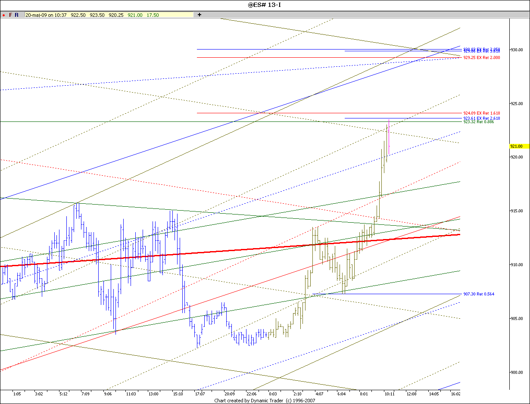The height and width of the screenshot is (404, 530).
Task: Click the green value 17.50 in the header
Action: tap(153, 15)
